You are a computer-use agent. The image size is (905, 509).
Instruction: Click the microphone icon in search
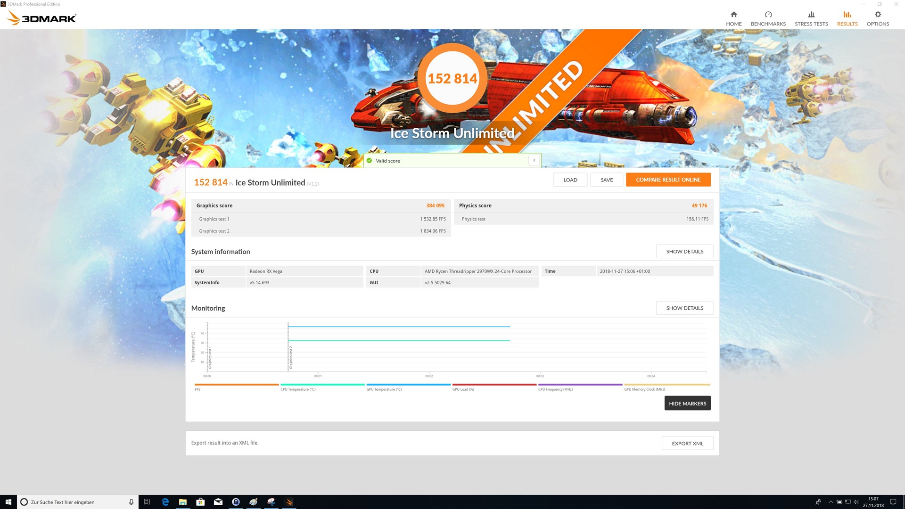pyautogui.click(x=131, y=502)
